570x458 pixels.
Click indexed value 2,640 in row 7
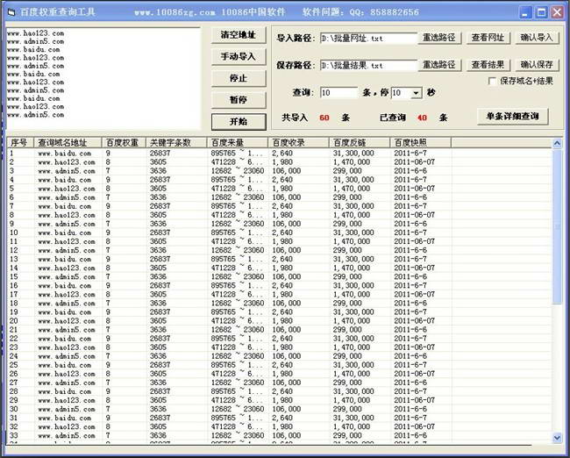[282, 206]
